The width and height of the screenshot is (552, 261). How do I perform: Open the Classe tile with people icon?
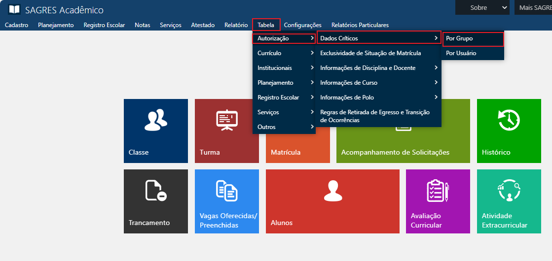[x=155, y=130]
